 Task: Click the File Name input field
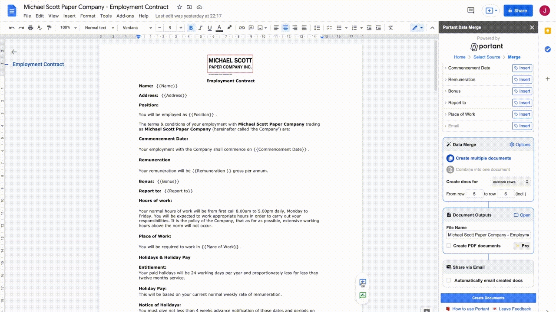(488, 235)
